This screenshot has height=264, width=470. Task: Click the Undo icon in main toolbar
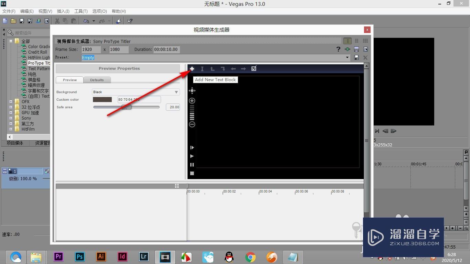(x=86, y=21)
